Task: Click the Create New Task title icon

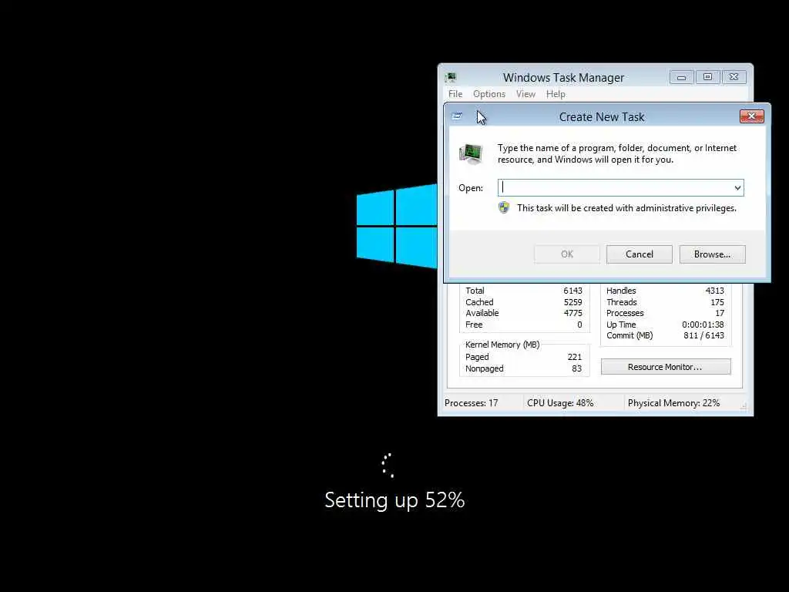Action: point(457,116)
